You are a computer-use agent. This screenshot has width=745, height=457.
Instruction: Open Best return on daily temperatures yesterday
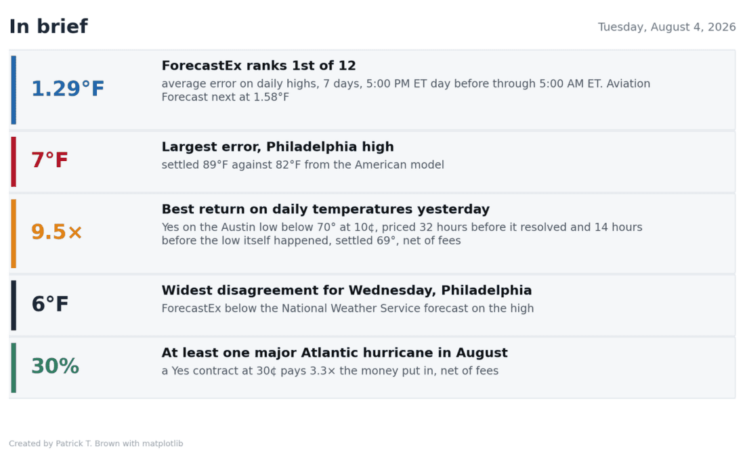click(x=326, y=209)
